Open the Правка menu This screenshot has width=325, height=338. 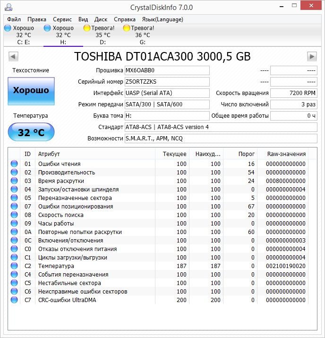[x=37, y=19]
